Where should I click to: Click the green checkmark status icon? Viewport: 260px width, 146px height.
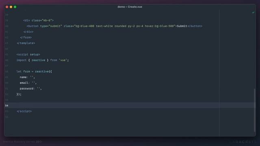(x=253, y=13)
